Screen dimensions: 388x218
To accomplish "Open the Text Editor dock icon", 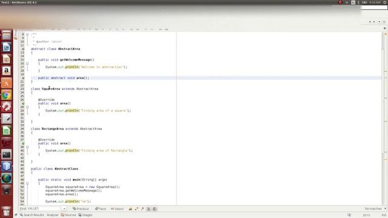I will tap(7, 119).
